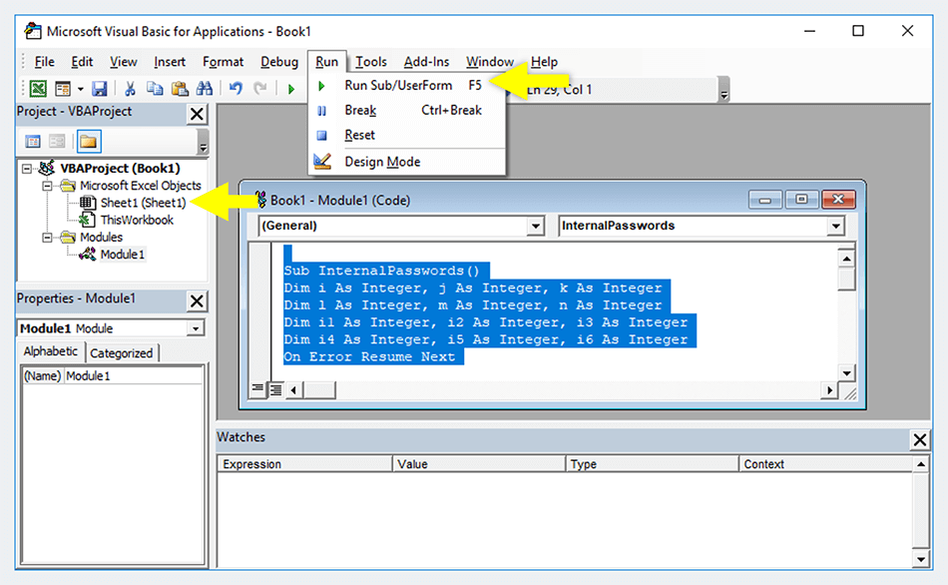Open the File menu
This screenshot has width=948, height=585.
point(44,62)
